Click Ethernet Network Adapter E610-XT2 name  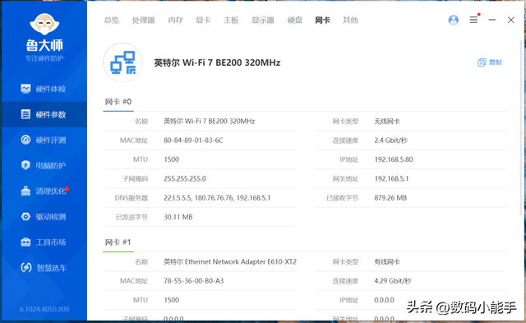(230, 261)
